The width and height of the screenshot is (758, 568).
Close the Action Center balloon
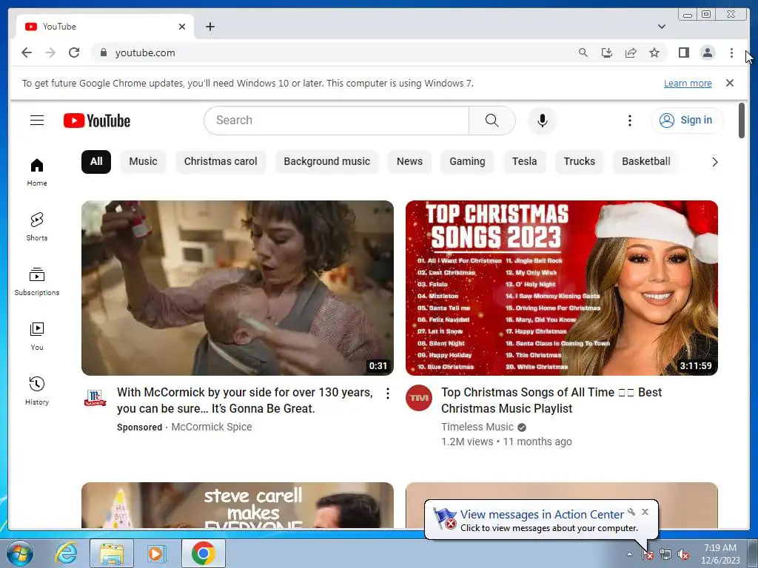pos(645,512)
